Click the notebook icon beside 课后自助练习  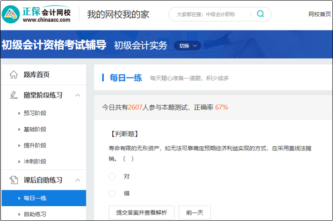click(x=14, y=180)
